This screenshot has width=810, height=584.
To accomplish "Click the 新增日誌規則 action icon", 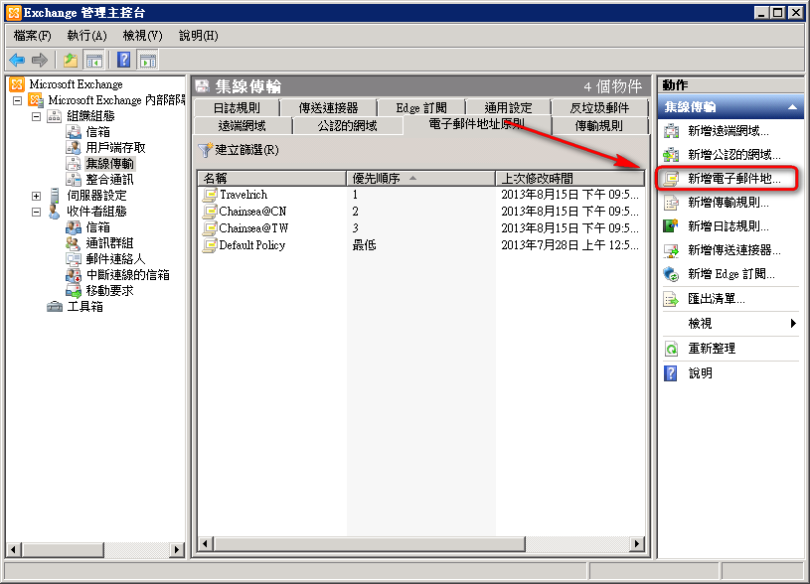I will [x=671, y=226].
